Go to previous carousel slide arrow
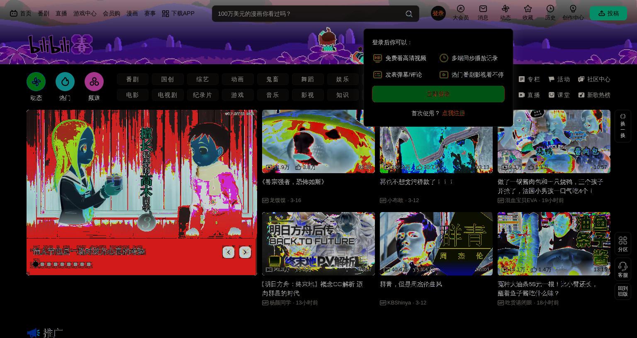Viewport: 637px width, 338px height. (x=229, y=252)
